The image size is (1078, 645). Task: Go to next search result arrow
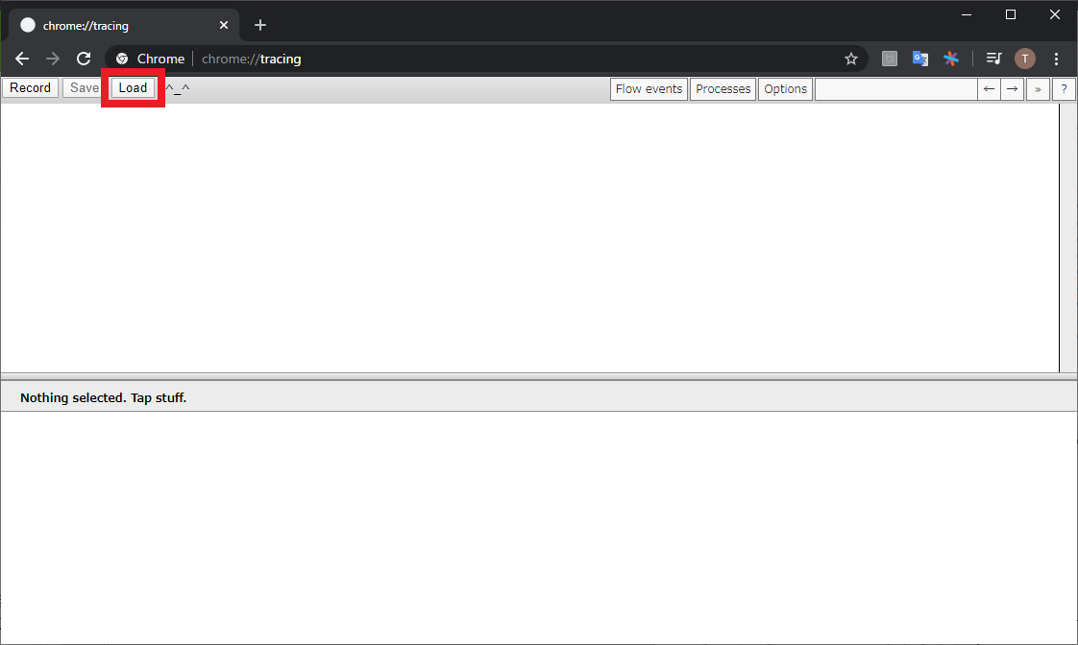point(1012,89)
